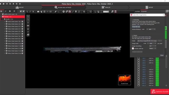Click the globe M icon in toolbar
169x95 pixels.
point(98,12)
